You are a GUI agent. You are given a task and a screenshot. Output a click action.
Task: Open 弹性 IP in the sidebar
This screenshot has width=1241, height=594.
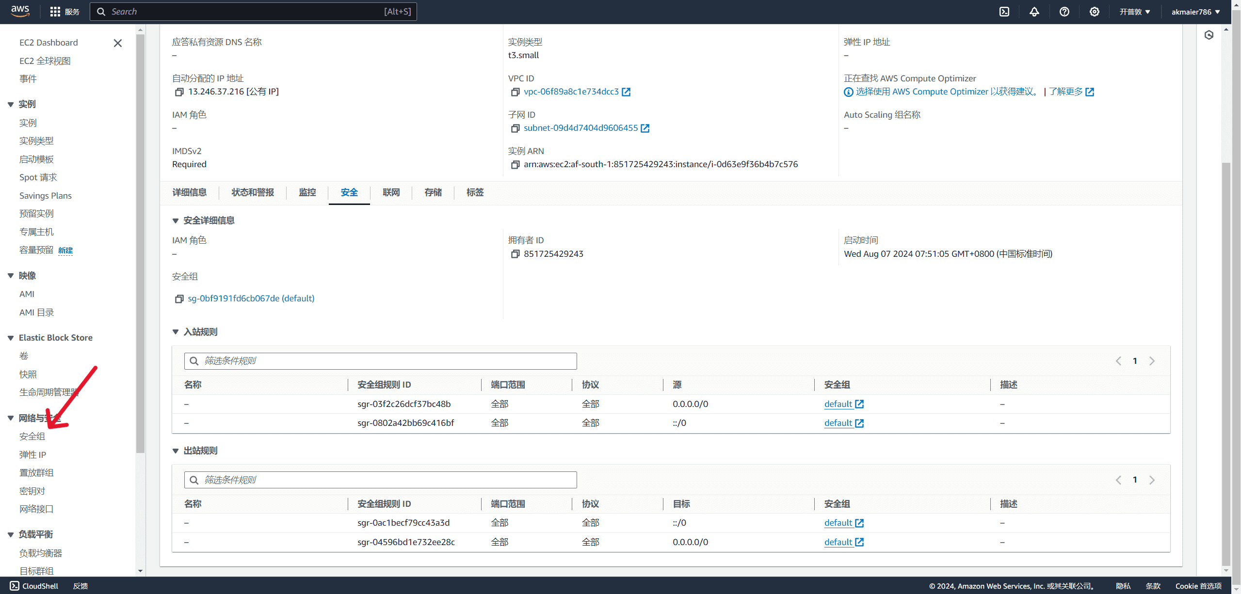pyautogui.click(x=32, y=455)
